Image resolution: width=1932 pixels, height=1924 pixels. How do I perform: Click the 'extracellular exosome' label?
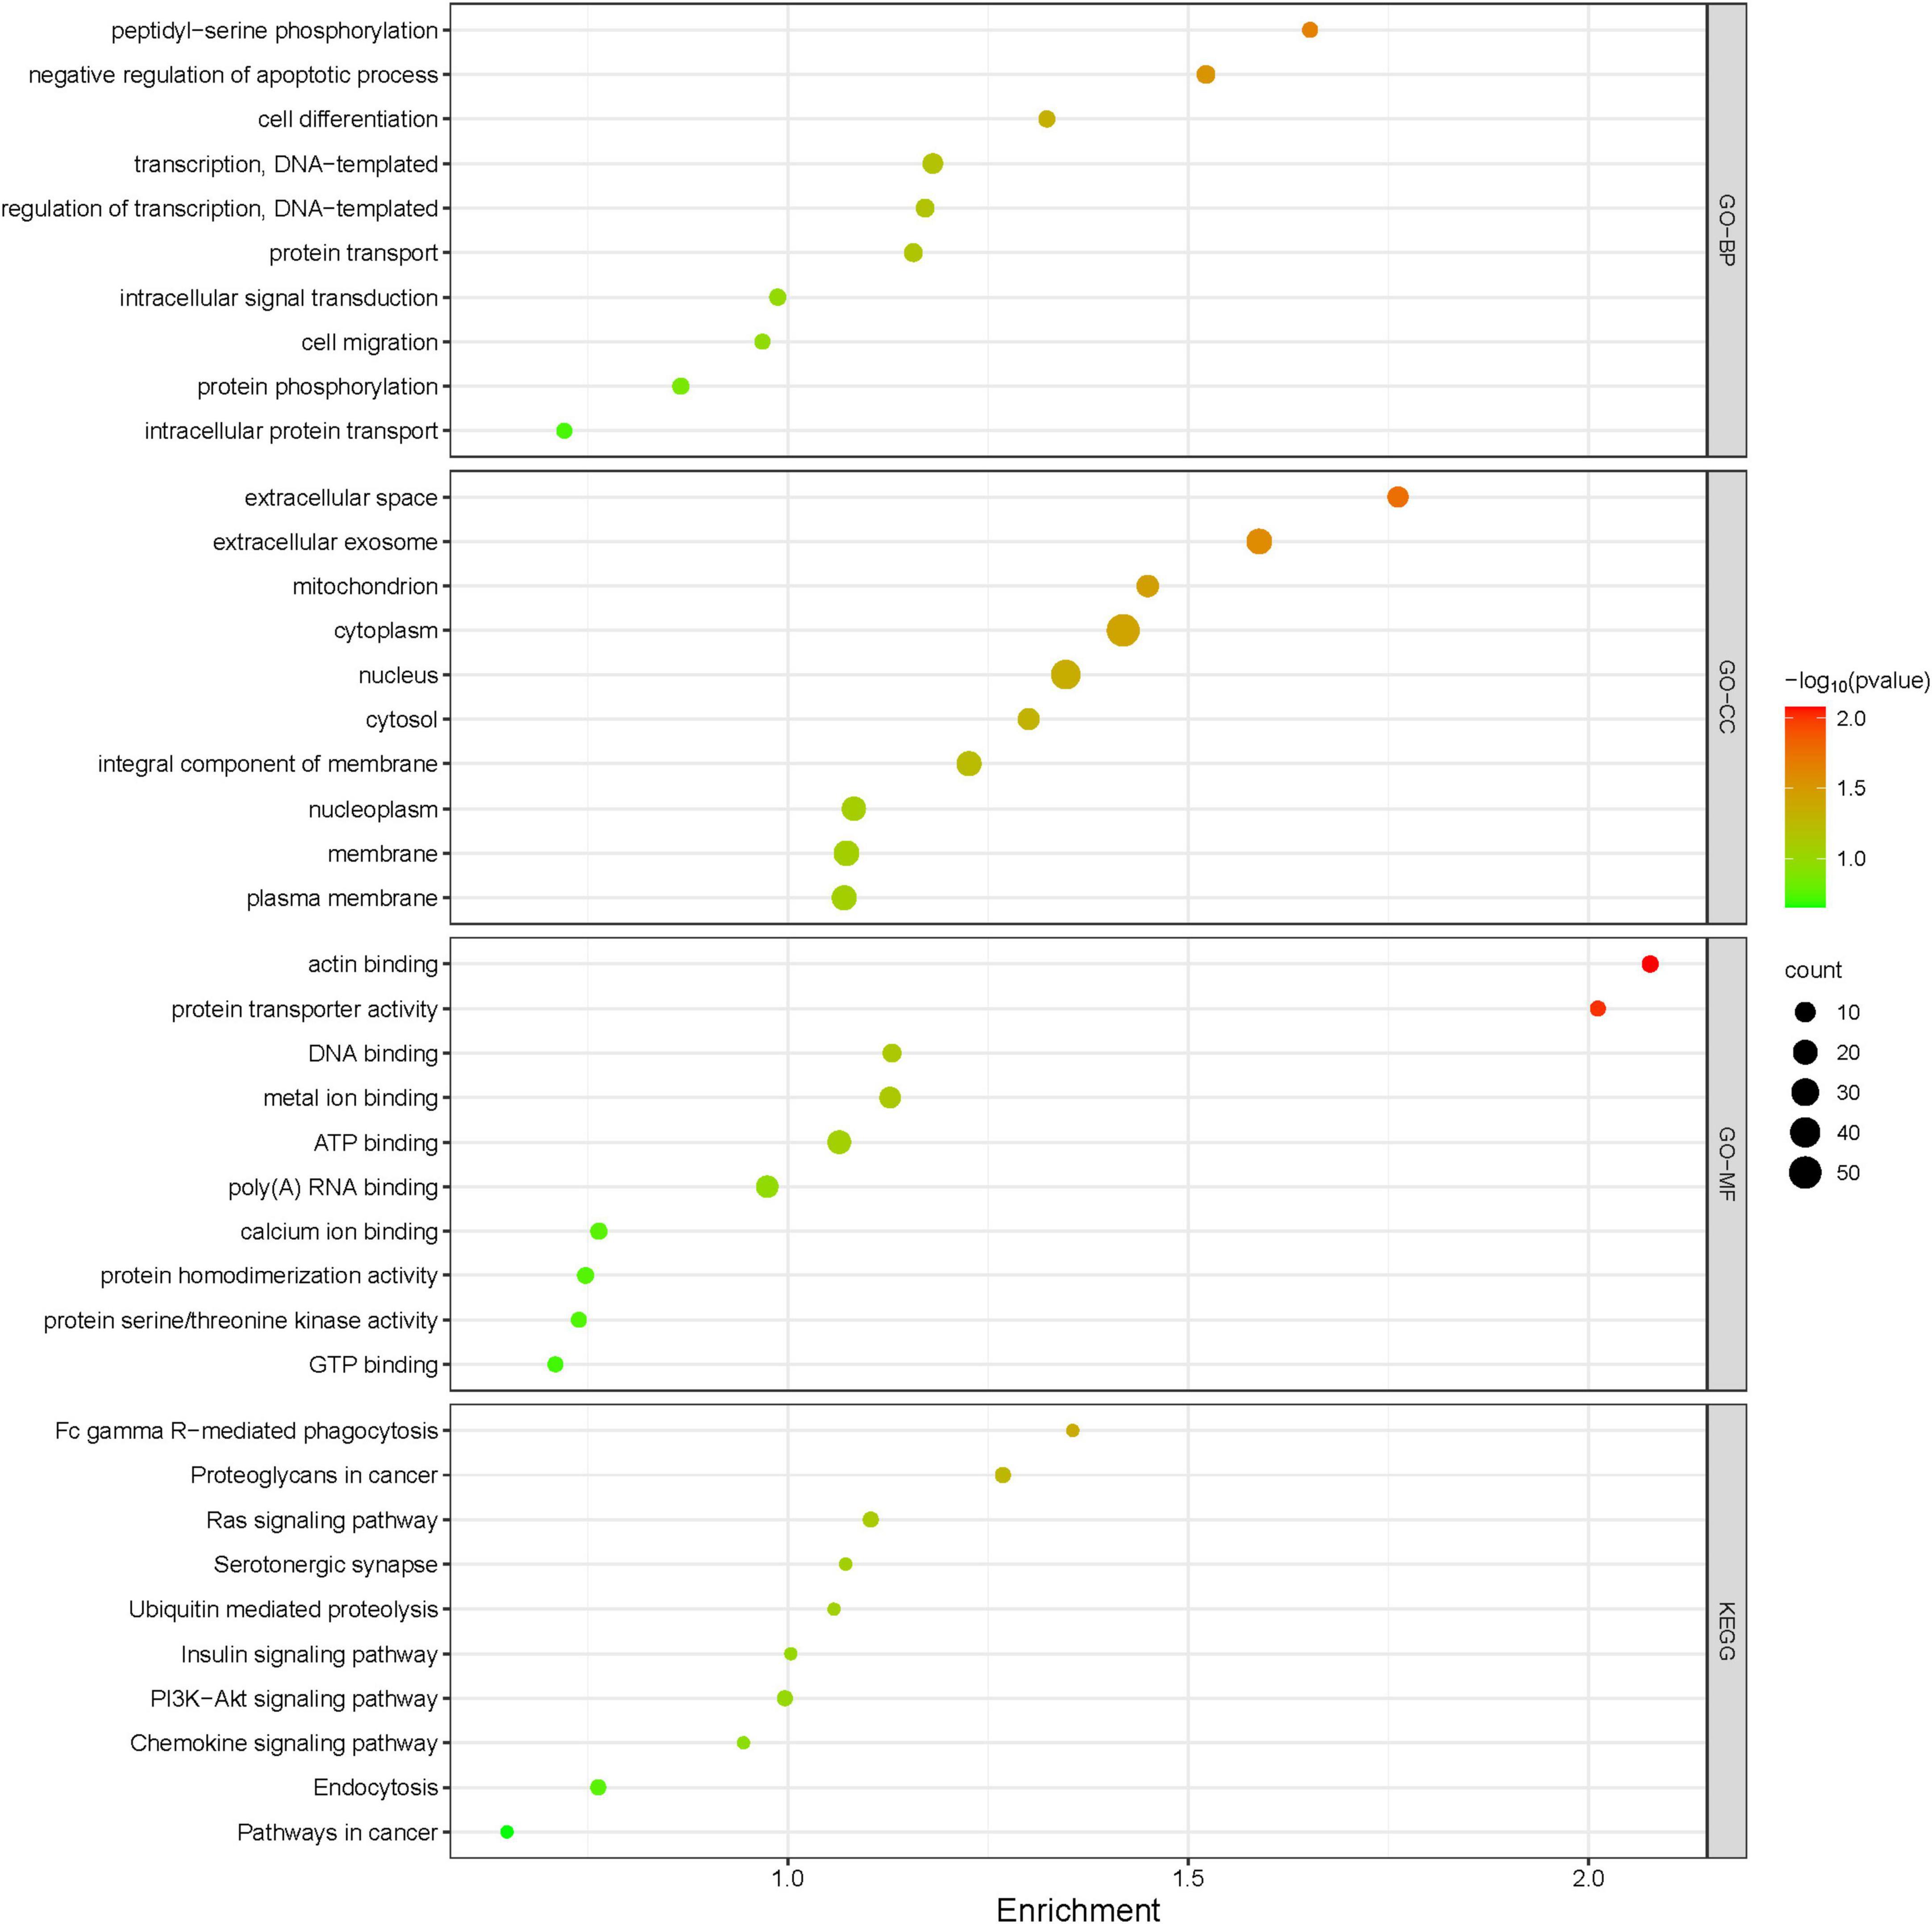tap(325, 542)
